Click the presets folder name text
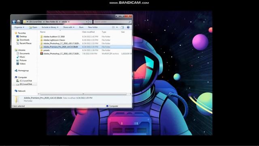Screen dimensions: 259x146 pos(47,50)
